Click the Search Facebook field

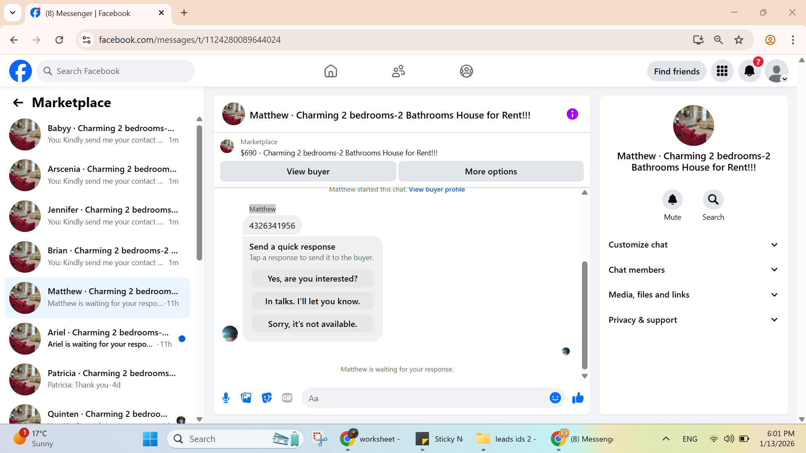click(x=116, y=71)
